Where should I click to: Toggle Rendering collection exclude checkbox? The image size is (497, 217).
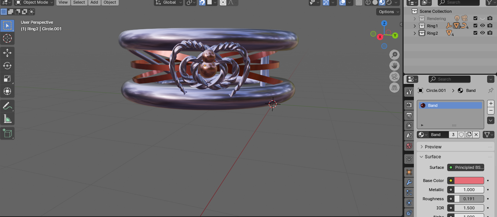(x=475, y=19)
